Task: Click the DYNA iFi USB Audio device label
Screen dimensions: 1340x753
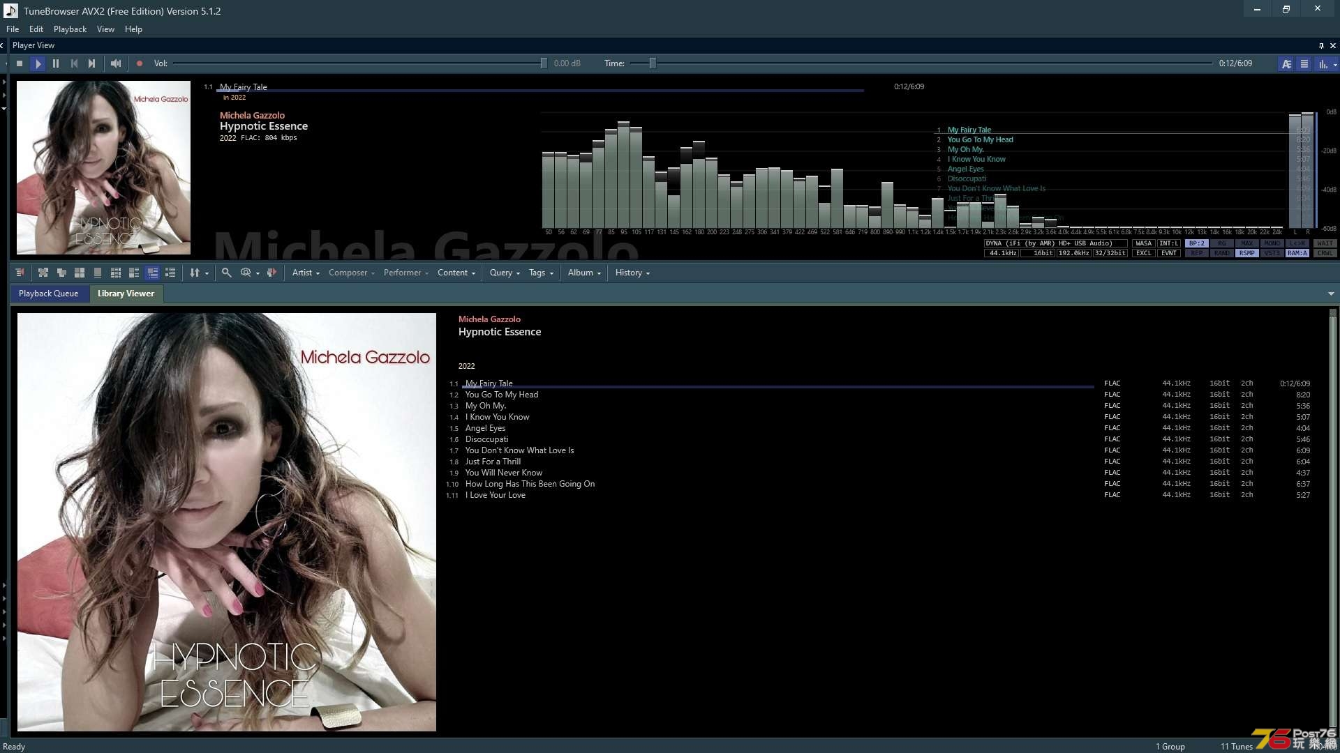Action: click(1056, 243)
